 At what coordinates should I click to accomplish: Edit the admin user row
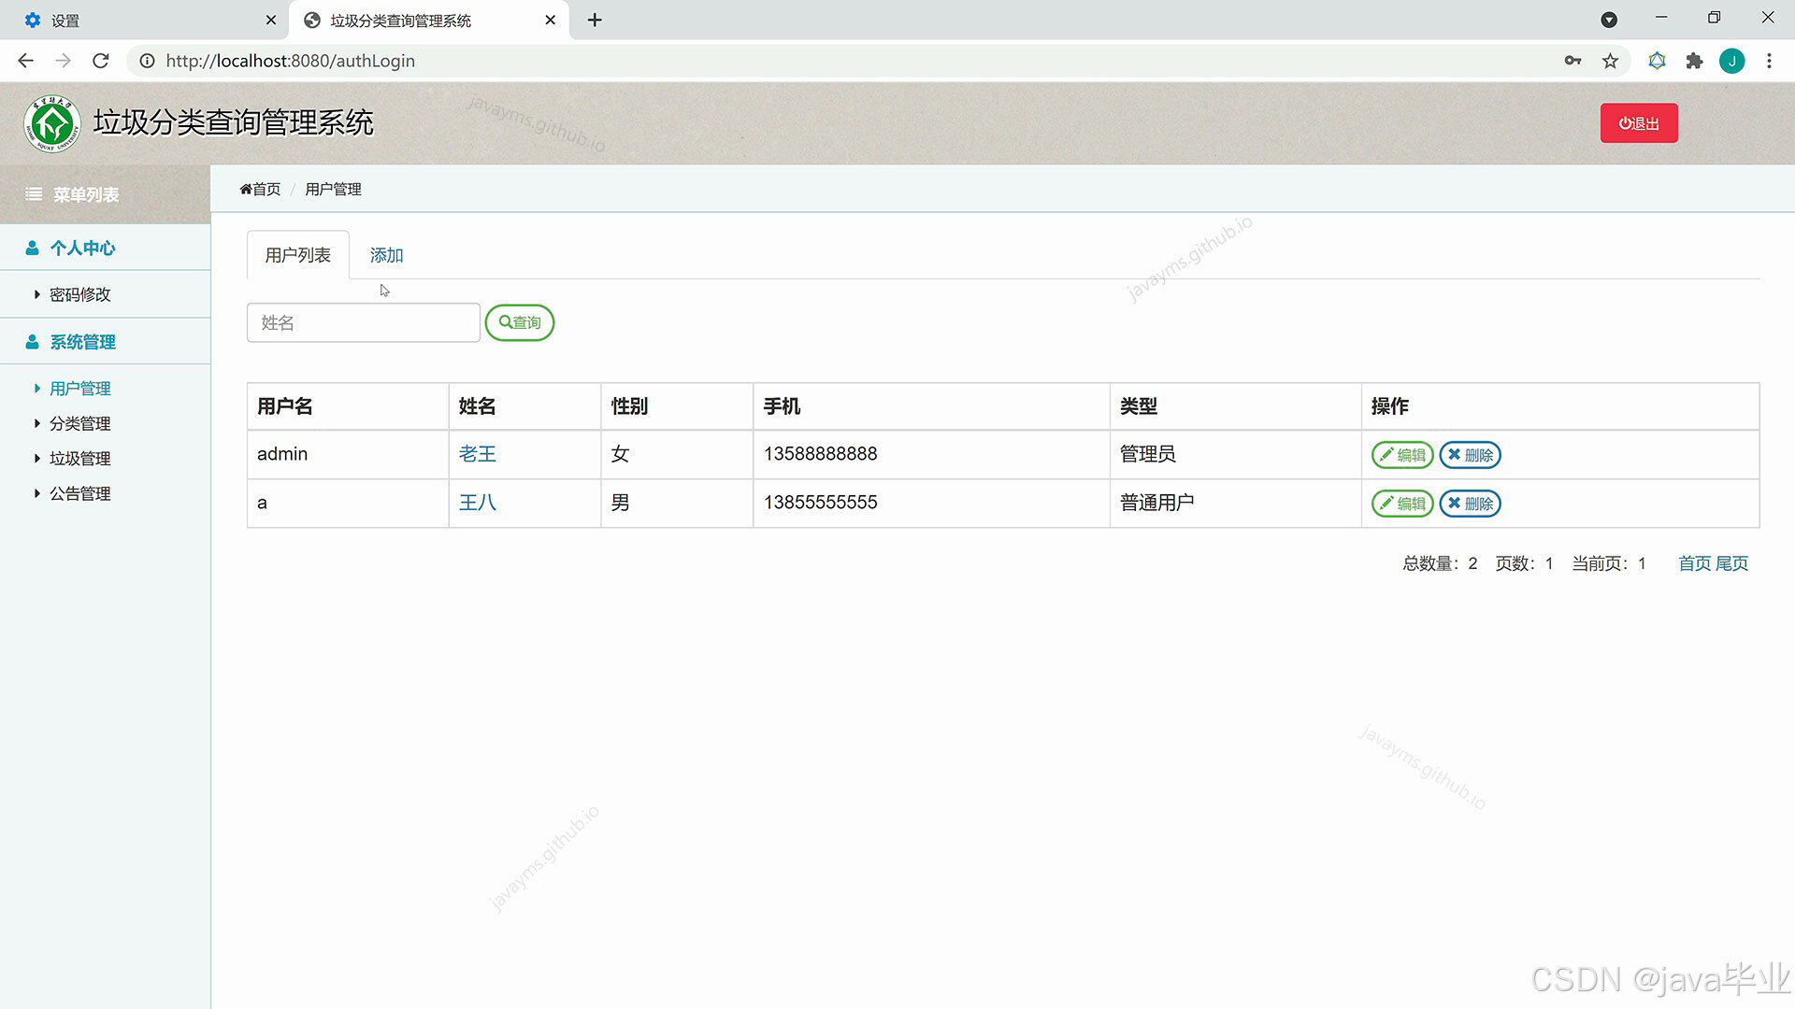tap(1402, 455)
